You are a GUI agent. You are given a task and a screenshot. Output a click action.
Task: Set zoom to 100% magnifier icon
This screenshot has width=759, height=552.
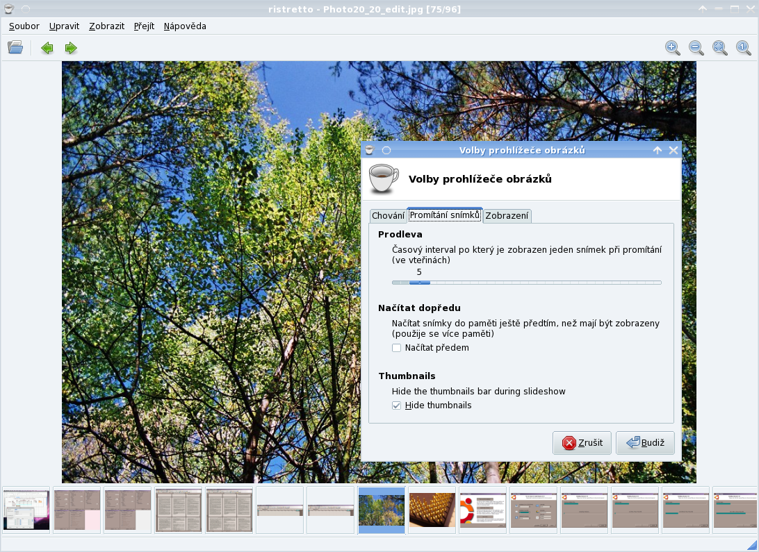pos(744,47)
